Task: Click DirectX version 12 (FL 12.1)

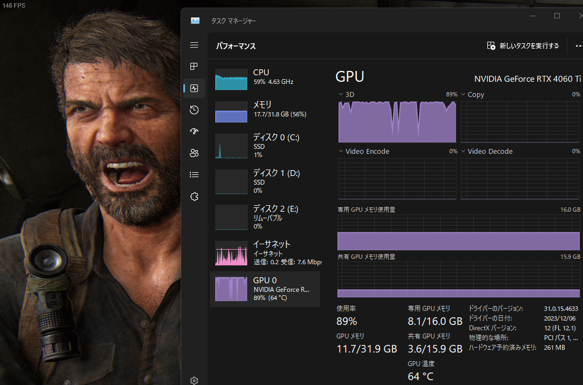Action: [x=560, y=328]
